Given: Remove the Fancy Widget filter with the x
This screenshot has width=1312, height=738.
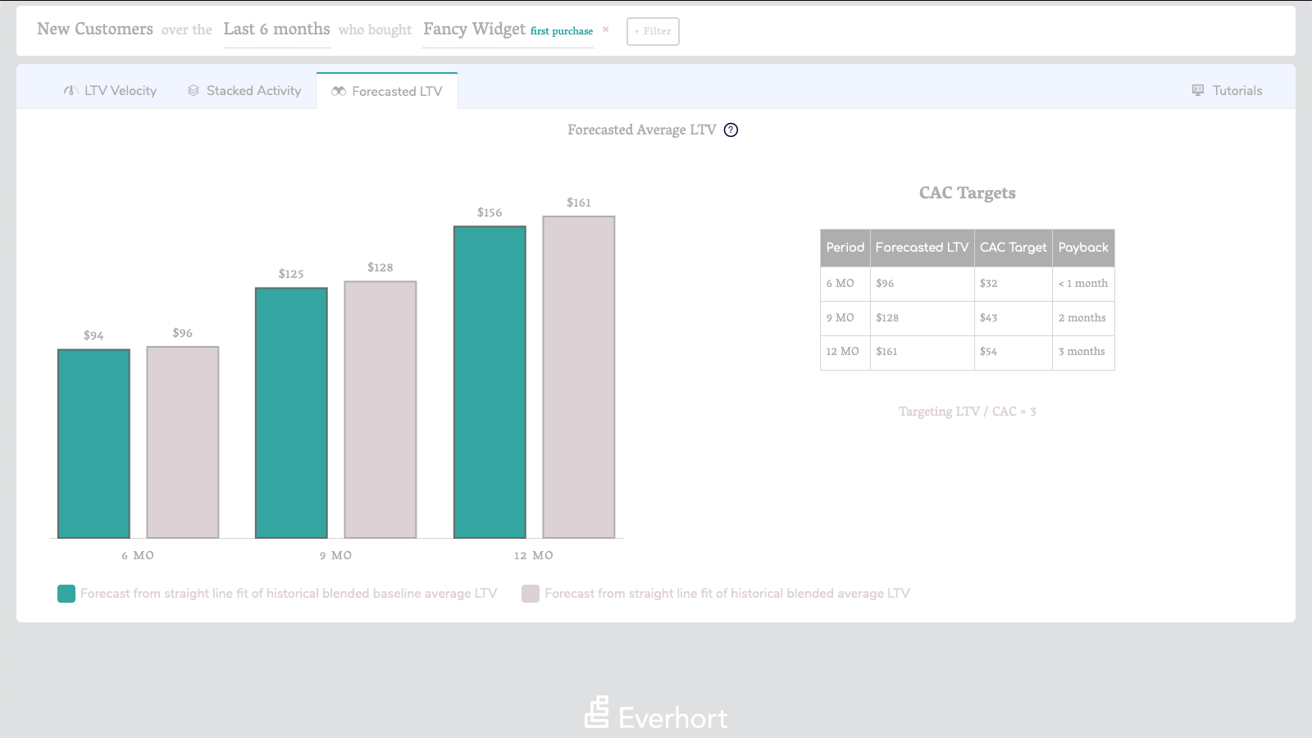Looking at the screenshot, I should coord(605,30).
